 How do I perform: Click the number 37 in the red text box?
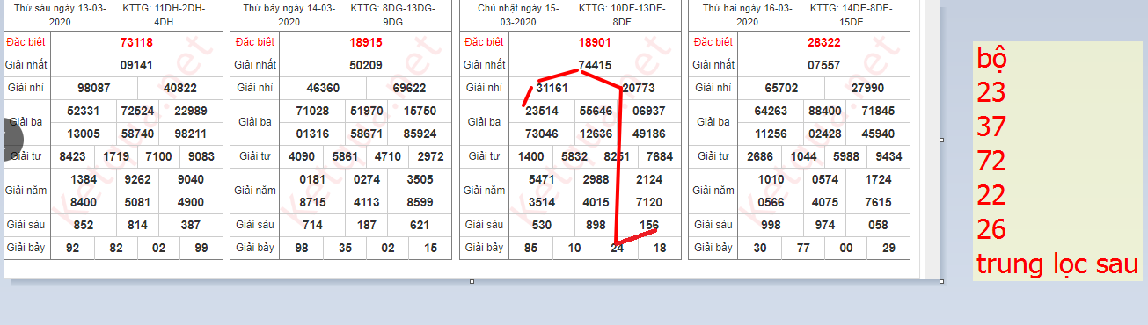(x=991, y=127)
